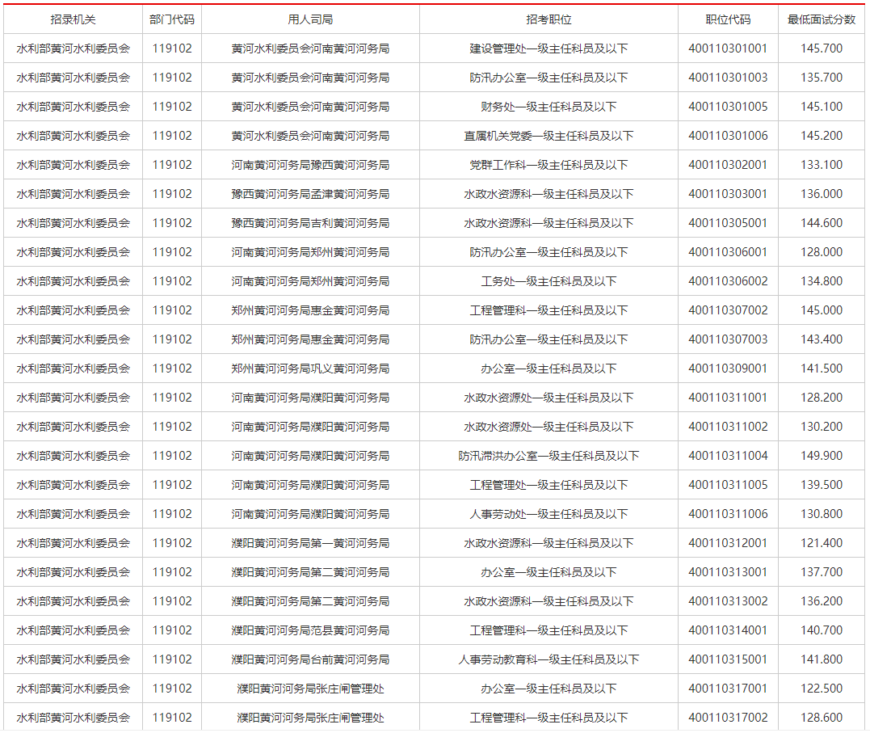This screenshot has height=733, width=870.
Task: Click score 141.500
Action: click(x=822, y=369)
